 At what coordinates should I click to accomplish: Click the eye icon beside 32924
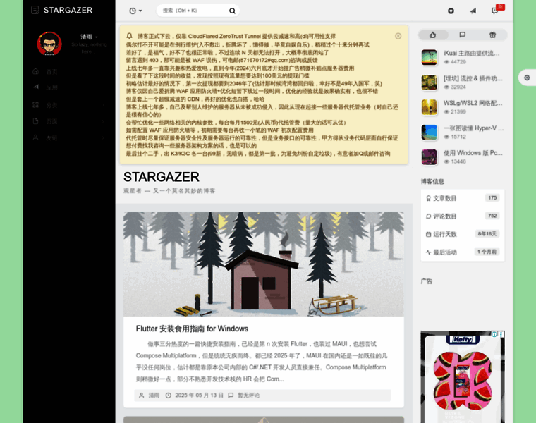[446, 87]
